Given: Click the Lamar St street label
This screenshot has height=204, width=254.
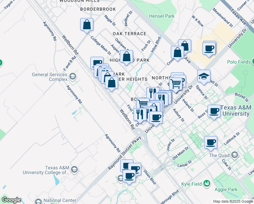Looking at the screenshot, I should tap(184, 164).
